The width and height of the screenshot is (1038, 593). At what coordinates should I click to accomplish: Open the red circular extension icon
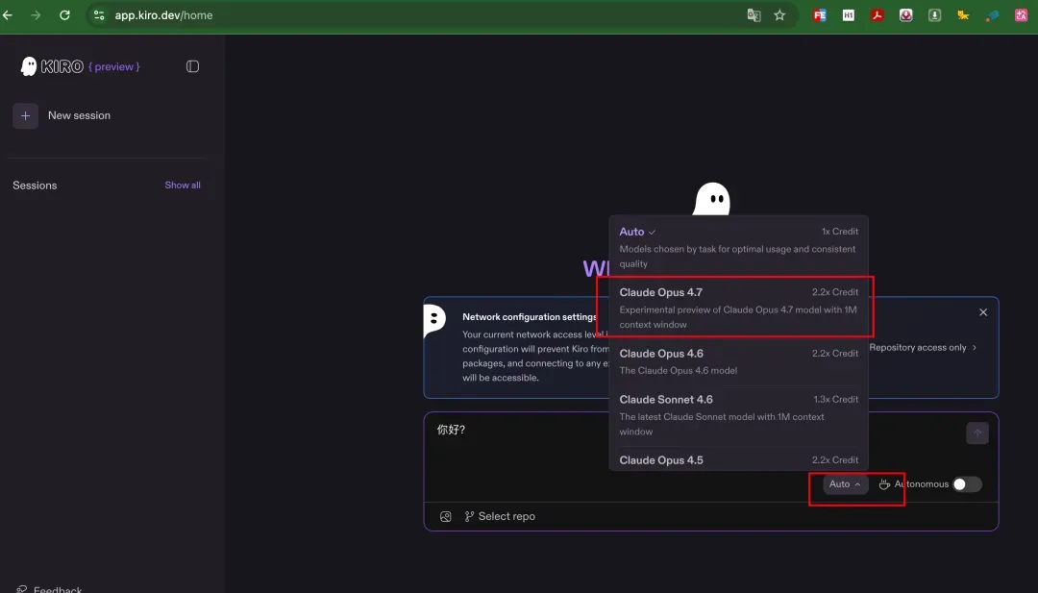[905, 15]
